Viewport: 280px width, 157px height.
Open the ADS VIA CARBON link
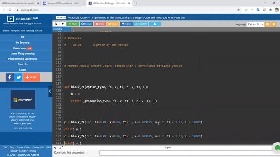coord(23,128)
